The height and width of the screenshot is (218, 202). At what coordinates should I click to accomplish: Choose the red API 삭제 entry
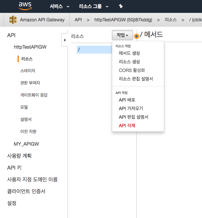[127, 126]
